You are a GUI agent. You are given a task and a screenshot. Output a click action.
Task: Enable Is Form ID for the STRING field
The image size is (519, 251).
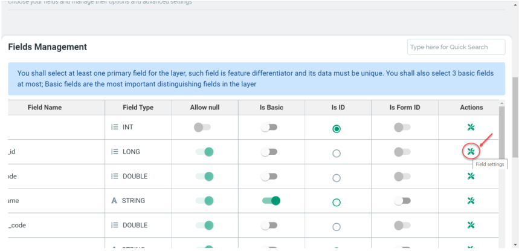[402, 201]
